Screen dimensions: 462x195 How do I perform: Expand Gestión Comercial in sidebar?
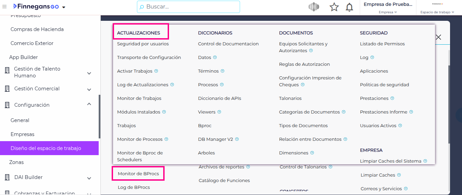pyautogui.click(x=89, y=90)
